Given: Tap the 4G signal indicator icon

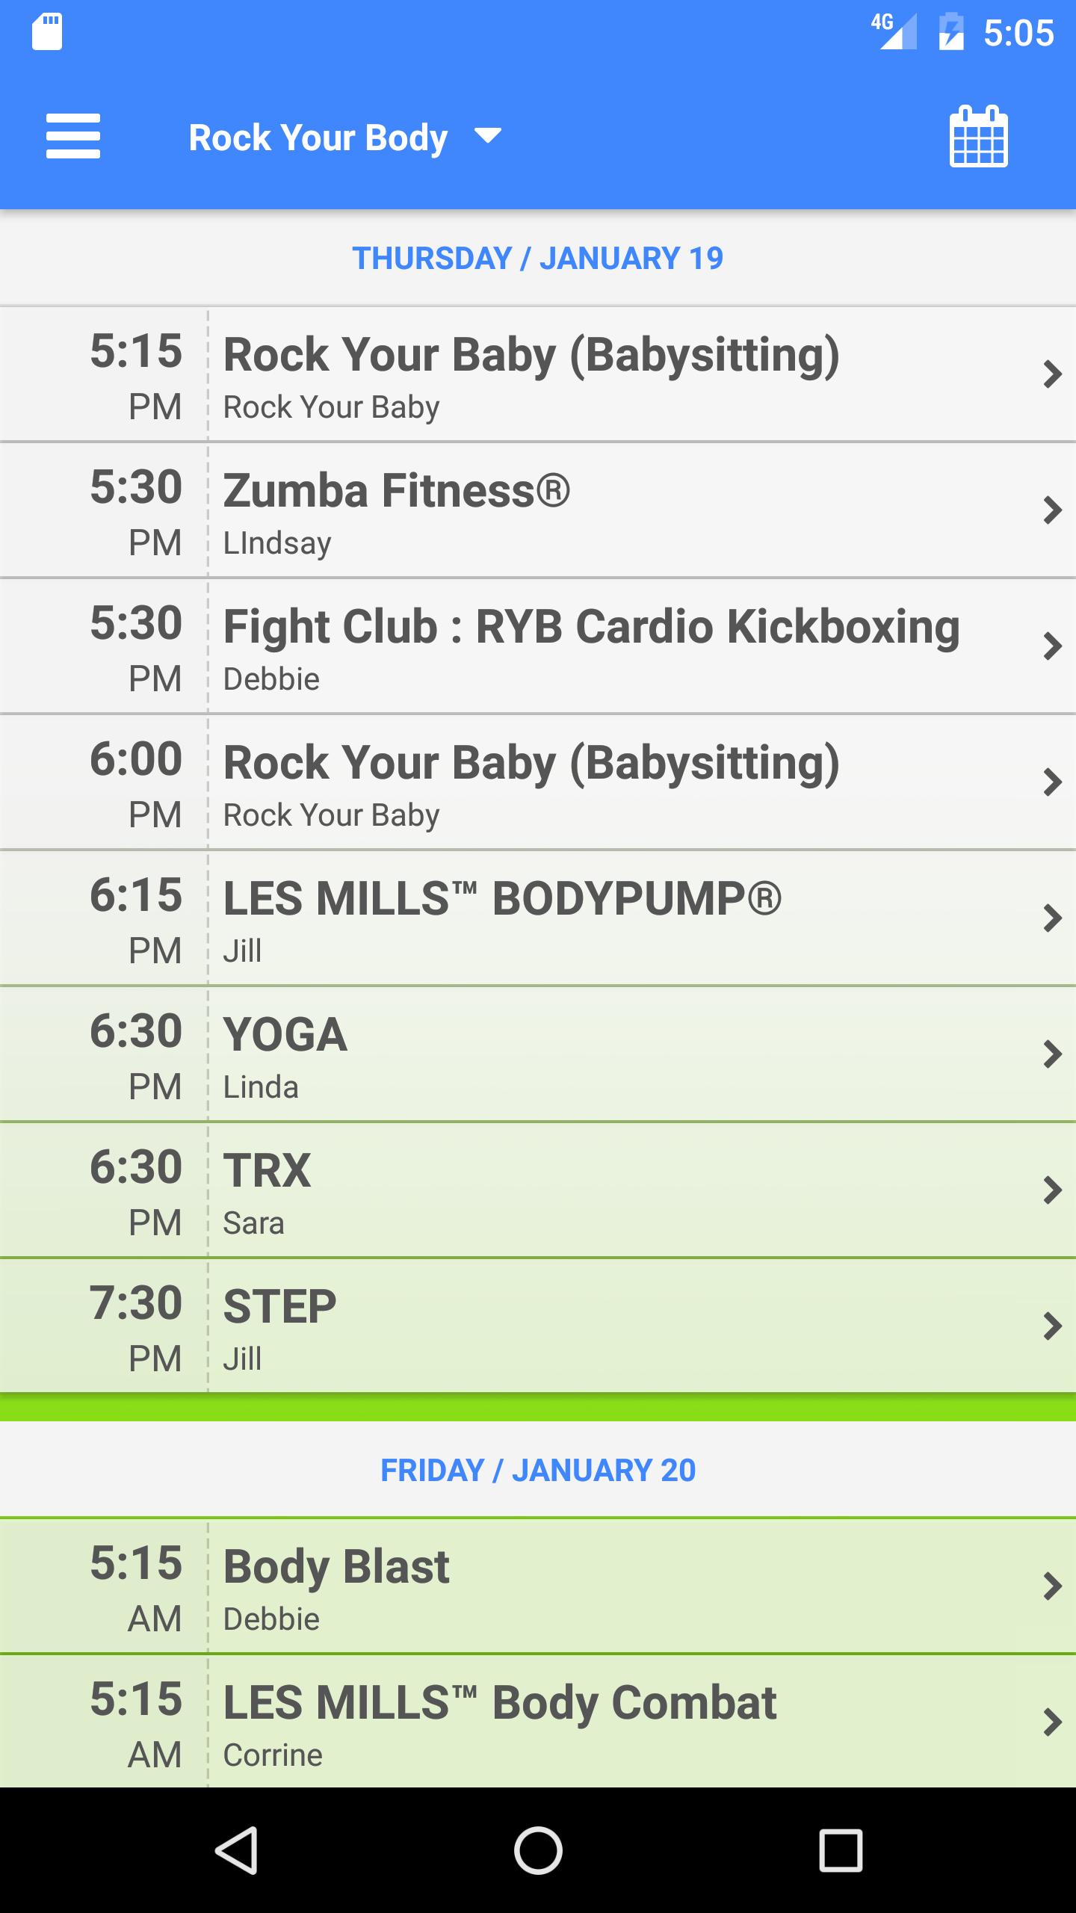Looking at the screenshot, I should 894,31.
